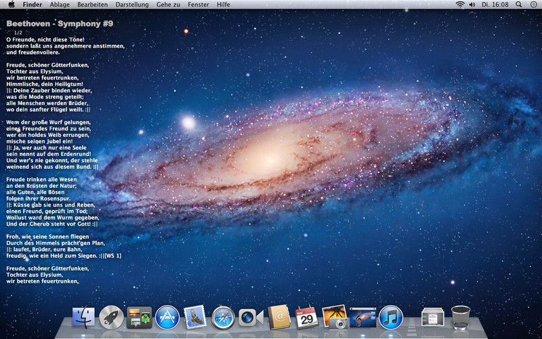Open iCal calendar showing 29

coord(307,317)
